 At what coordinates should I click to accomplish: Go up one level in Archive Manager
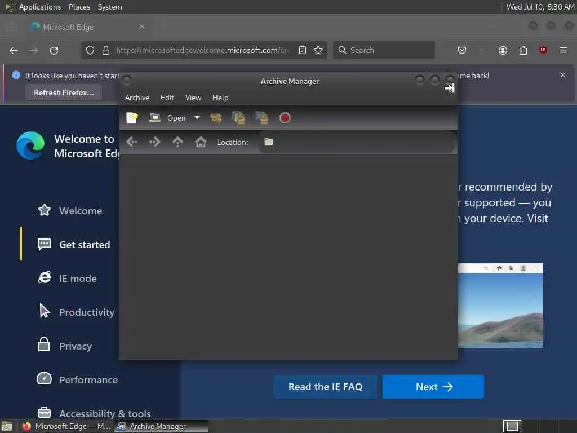pos(177,142)
